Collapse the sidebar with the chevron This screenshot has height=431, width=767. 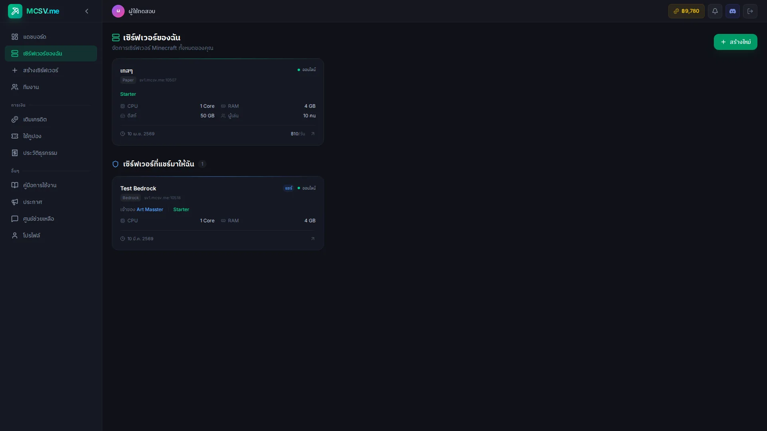point(87,11)
